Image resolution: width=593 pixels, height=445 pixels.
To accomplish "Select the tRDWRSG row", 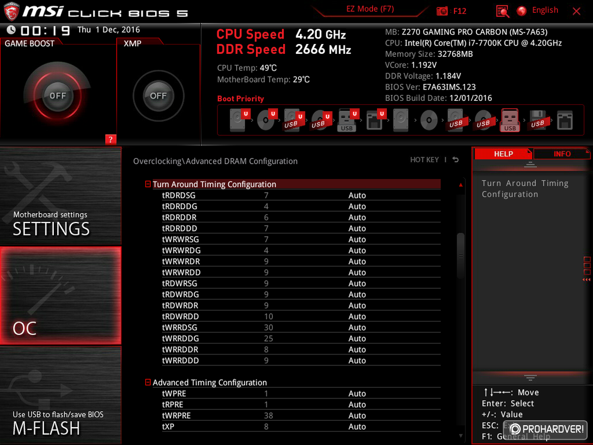I will [x=301, y=283].
